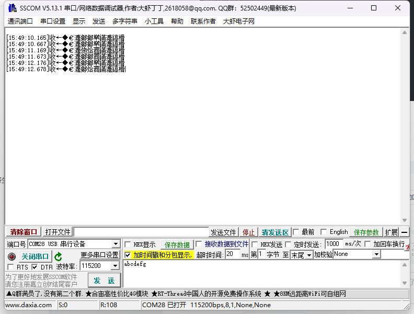Open the 显示 menu
Image resolution: width=414 pixels, height=314 pixels.
pos(79,21)
